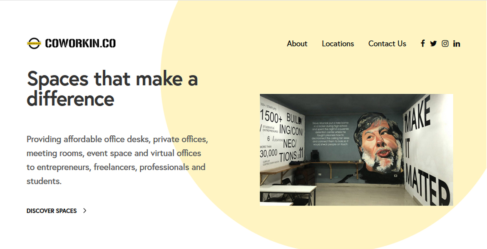Click the arrow beside Discover Spaces
This screenshot has width=487, height=249.
84,210
